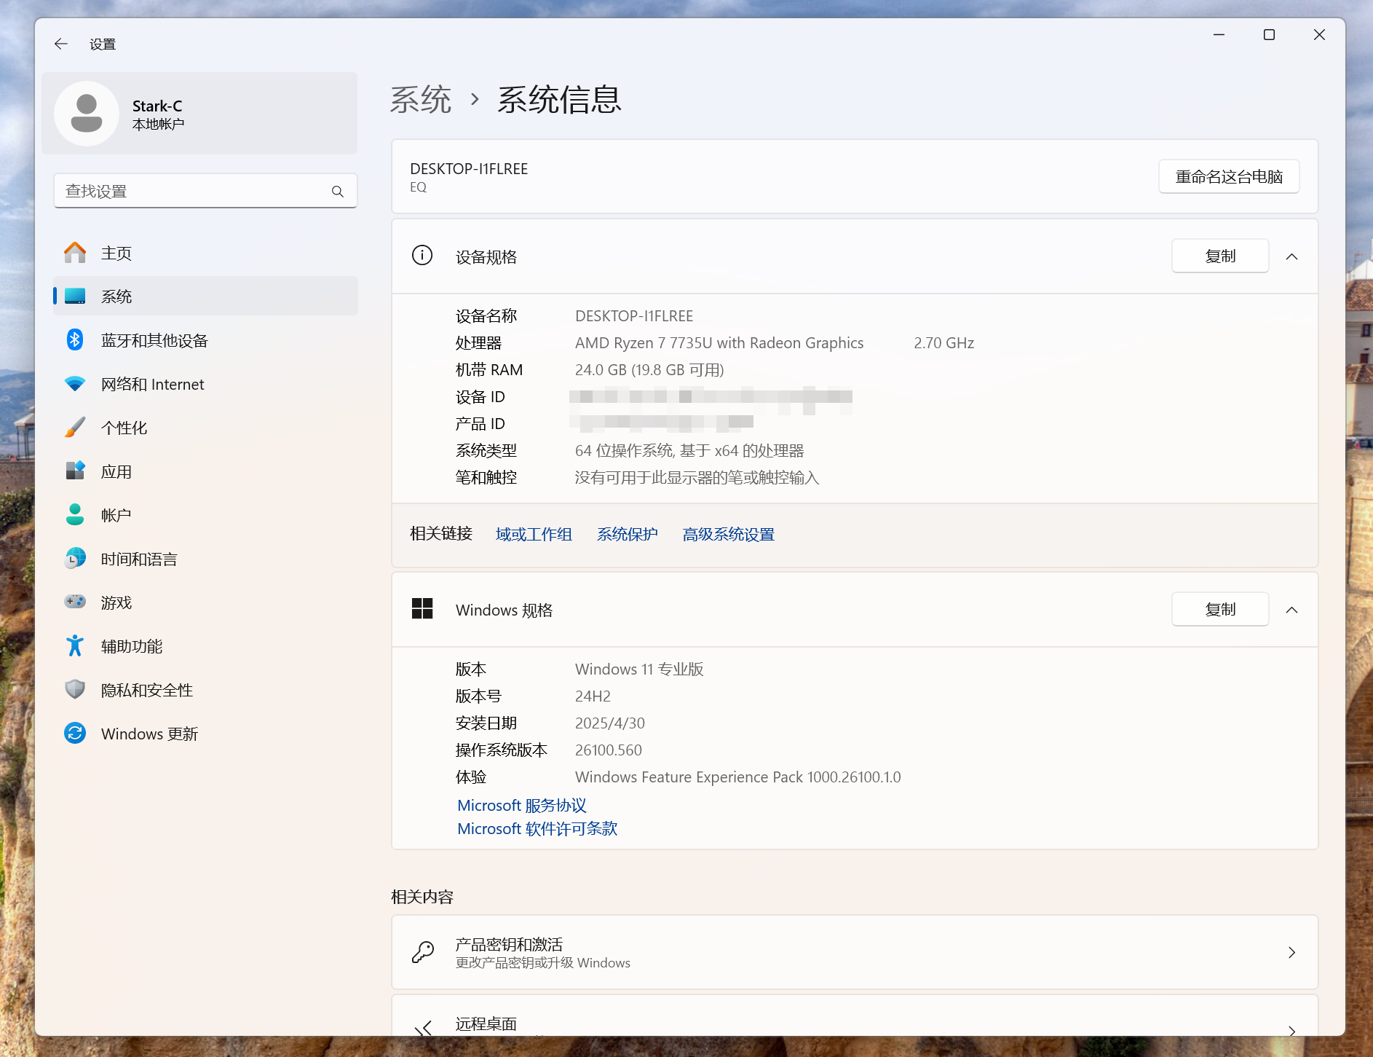The height and width of the screenshot is (1057, 1373).
Task: Focus the 查找设置 search field
Action: (205, 191)
